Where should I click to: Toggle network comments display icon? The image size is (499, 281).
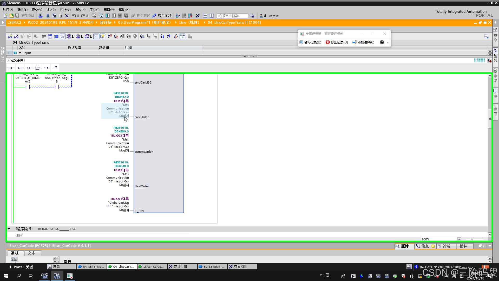pyautogui.click(x=63, y=36)
